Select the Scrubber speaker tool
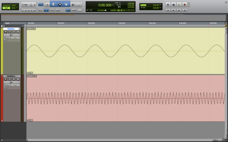 pyautogui.click(x=73, y=5)
